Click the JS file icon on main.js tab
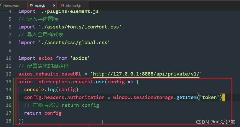Viewport: 240px width, 127px height. [31, 5]
